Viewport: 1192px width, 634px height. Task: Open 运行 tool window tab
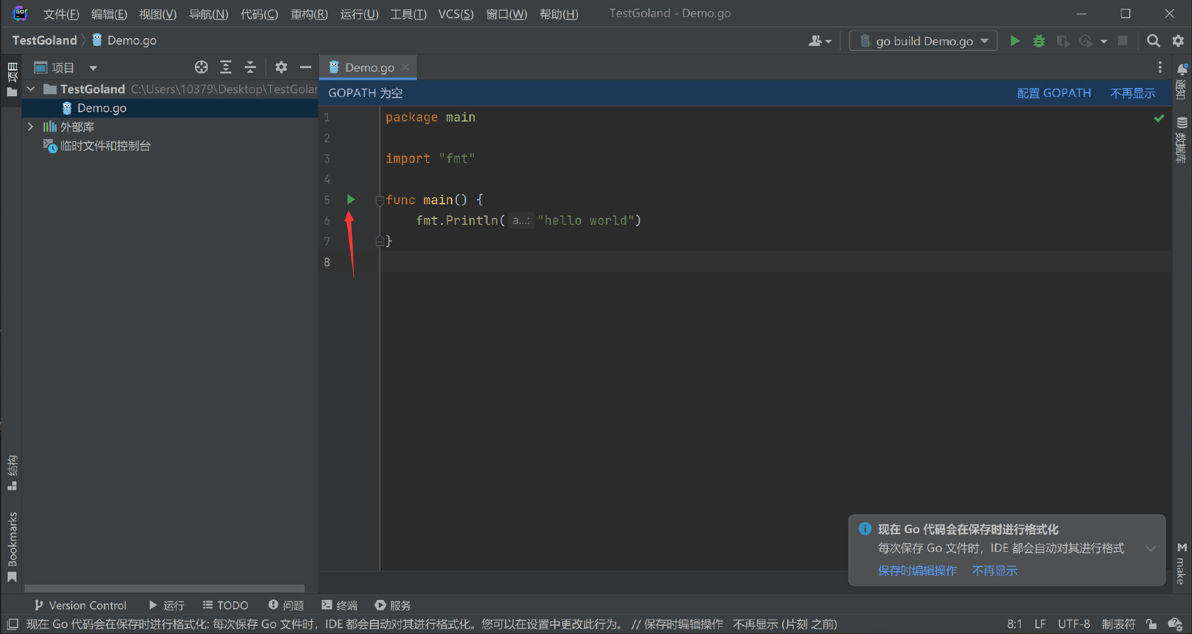click(x=167, y=605)
